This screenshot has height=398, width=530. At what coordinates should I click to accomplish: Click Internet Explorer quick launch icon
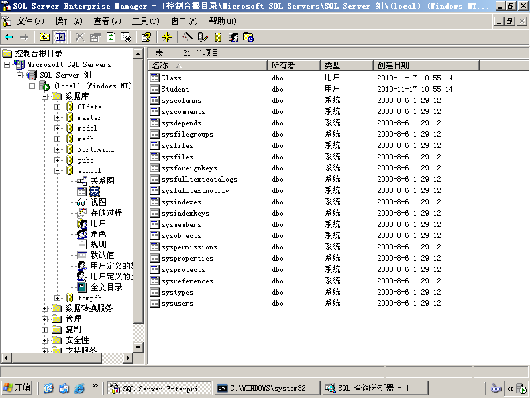(79, 388)
